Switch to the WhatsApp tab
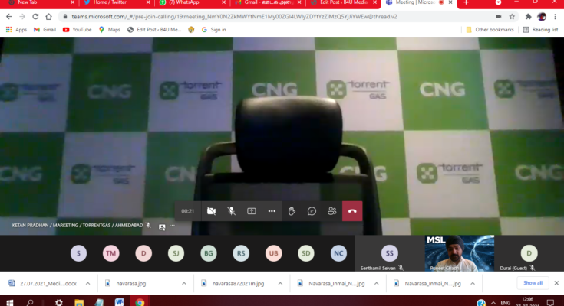The width and height of the screenshot is (564, 306). (193, 3)
